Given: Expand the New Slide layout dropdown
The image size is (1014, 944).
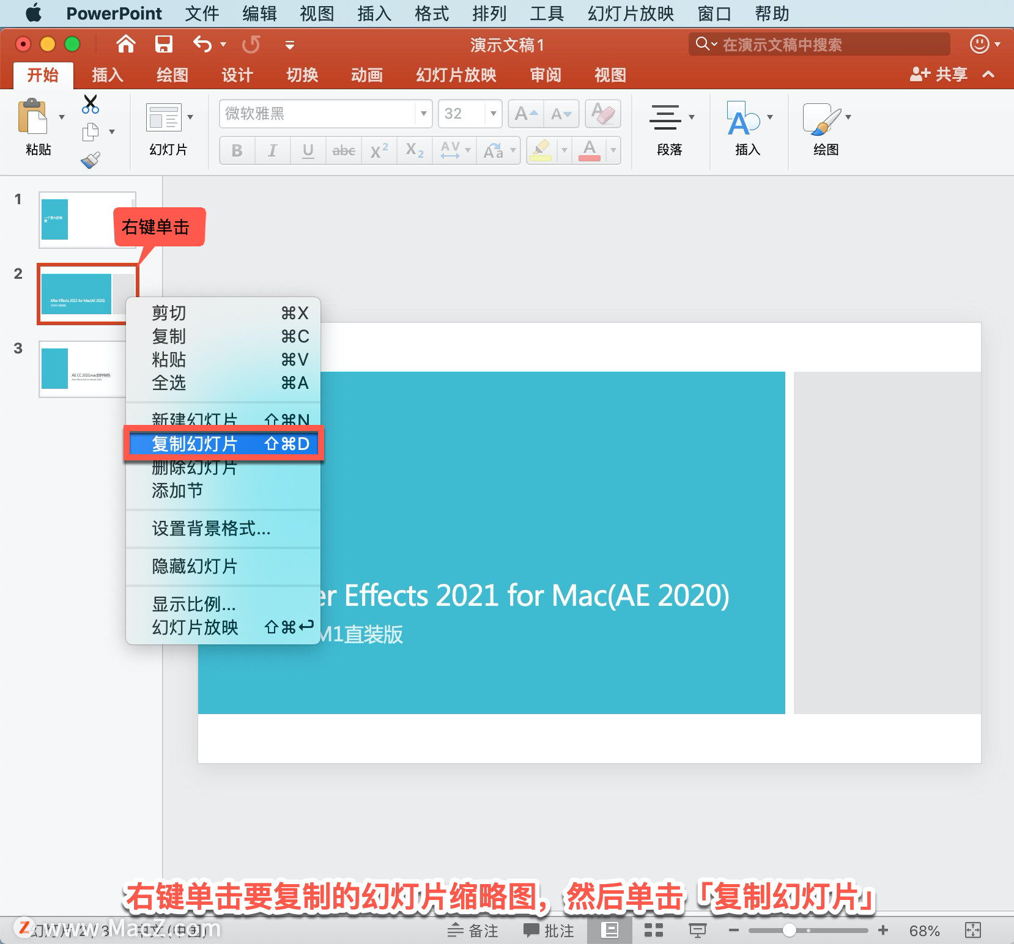Looking at the screenshot, I should coord(190,117).
